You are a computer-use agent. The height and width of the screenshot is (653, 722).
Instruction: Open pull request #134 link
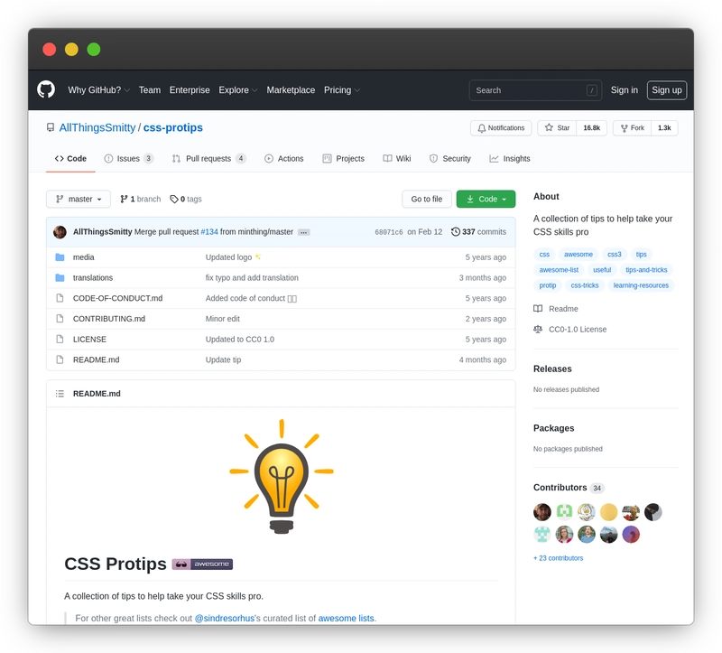209,232
